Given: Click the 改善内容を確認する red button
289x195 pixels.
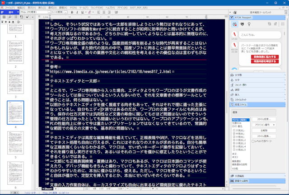Looking at the screenshot, I should tap(265, 61).
